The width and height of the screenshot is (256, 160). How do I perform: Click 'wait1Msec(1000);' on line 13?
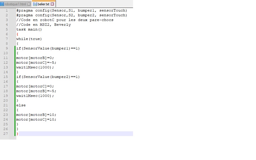coord(35,67)
